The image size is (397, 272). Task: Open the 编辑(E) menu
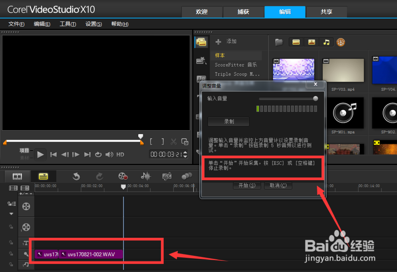[42, 24]
